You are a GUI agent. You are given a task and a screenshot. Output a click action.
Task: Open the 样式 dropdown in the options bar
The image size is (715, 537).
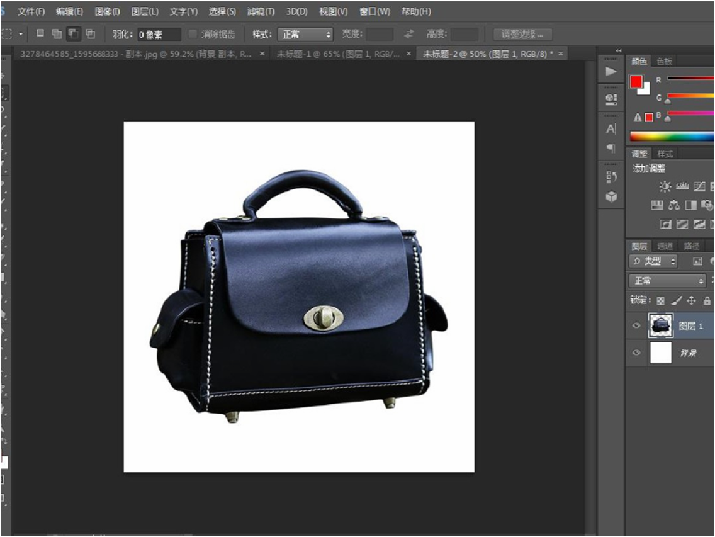(x=305, y=34)
